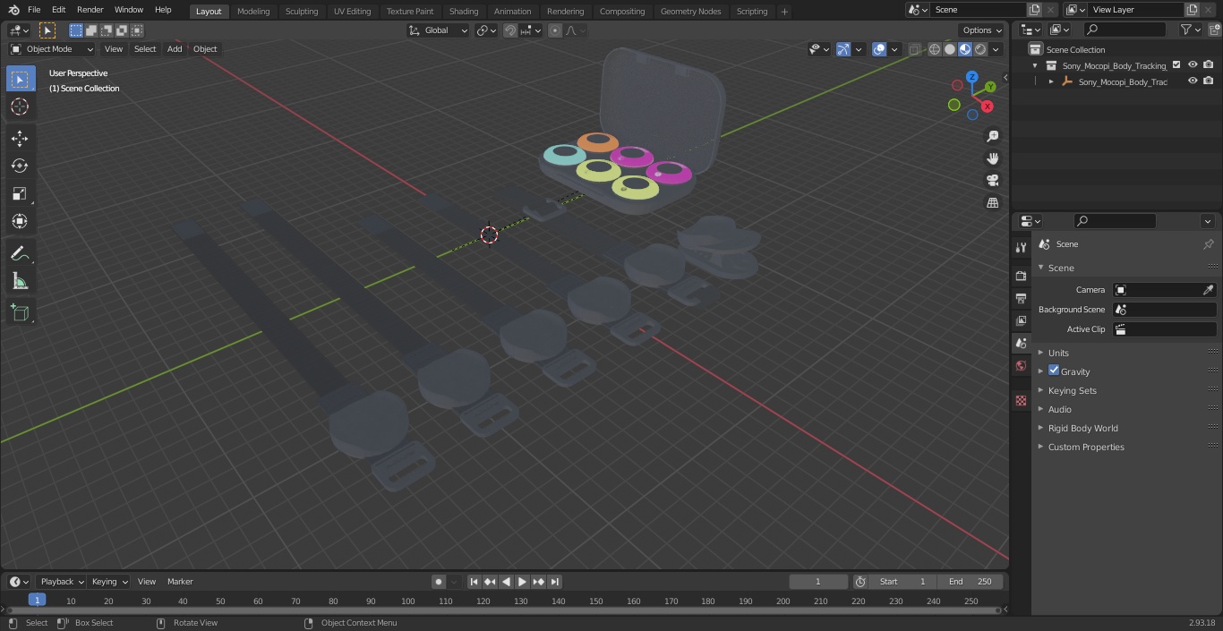Activate the Move tool
This screenshot has height=631, width=1223.
click(x=20, y=138)
